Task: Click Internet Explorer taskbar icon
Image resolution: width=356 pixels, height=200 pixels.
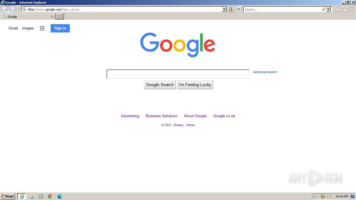Action: click(x=22, y=196)
